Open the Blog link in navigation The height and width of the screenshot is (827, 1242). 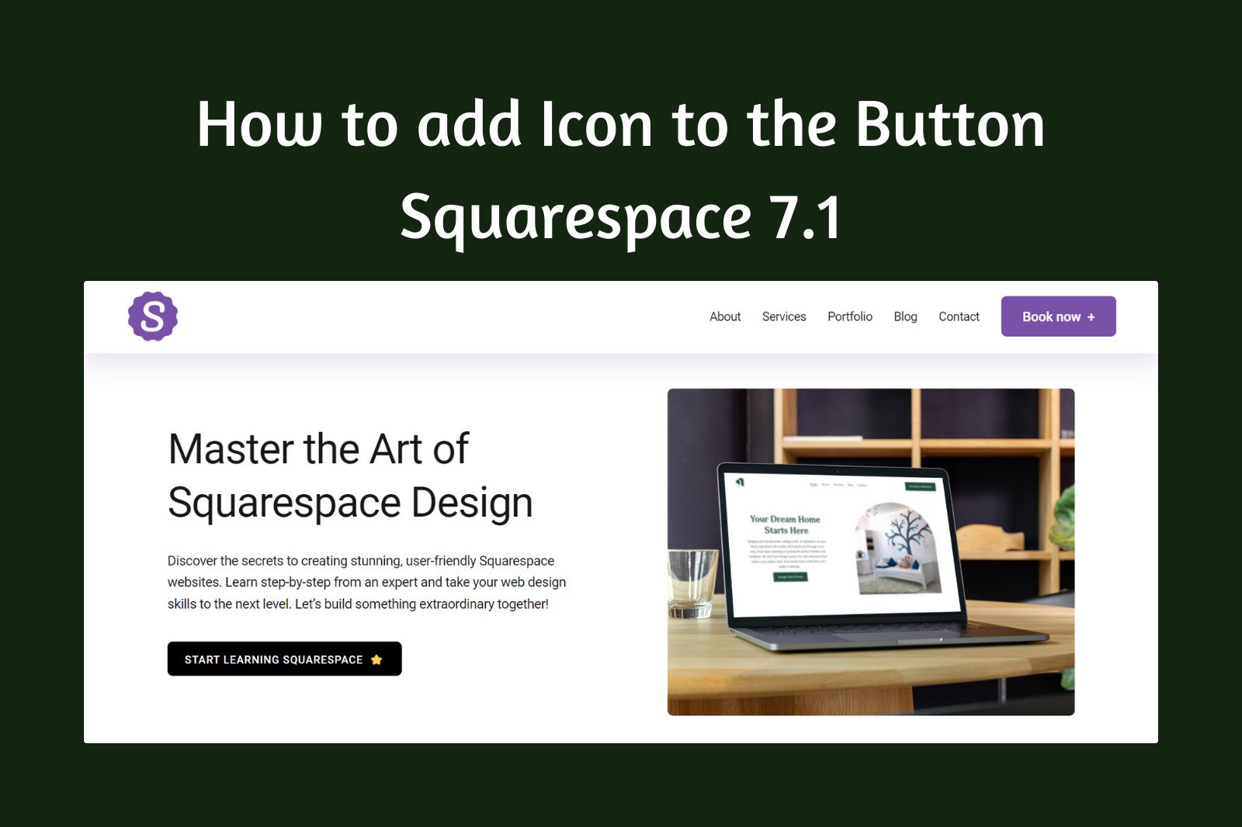click(x=905, y=317)
